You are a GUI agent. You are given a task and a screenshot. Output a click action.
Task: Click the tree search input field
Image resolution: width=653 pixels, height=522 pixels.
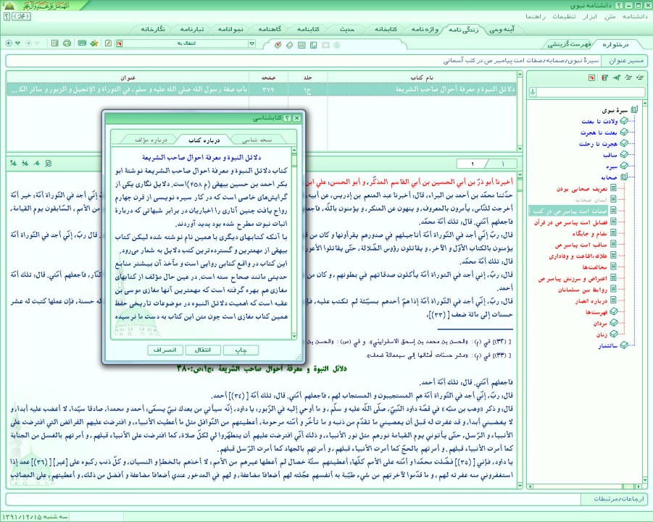(x=591, y=93)
